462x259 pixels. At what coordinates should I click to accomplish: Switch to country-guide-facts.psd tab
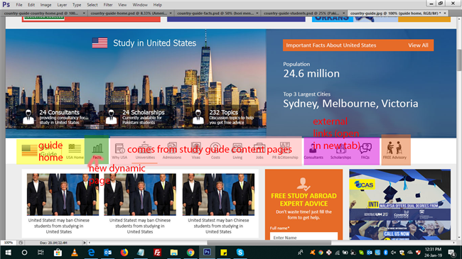click(215, 13)
